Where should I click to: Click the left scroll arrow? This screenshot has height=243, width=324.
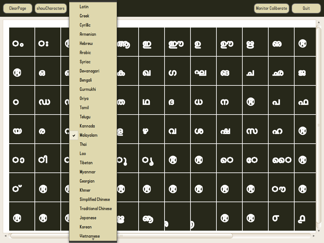click(x=5, y=236)
